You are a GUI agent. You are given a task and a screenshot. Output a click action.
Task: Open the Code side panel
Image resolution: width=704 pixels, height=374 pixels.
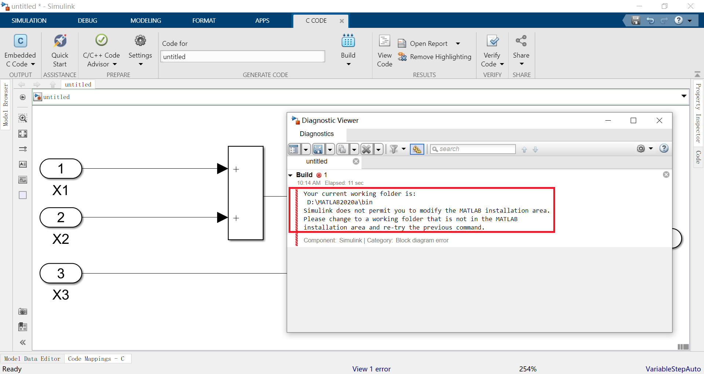[698, 157]
